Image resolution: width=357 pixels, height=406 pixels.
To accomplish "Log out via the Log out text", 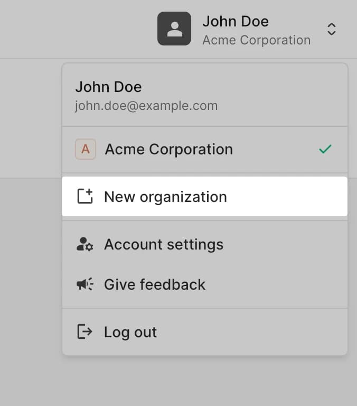I will 130,332.
